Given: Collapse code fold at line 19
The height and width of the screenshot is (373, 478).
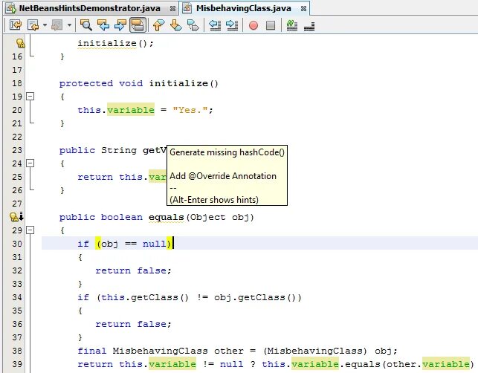Looking at the screenshot, I should tap(30, 97).
